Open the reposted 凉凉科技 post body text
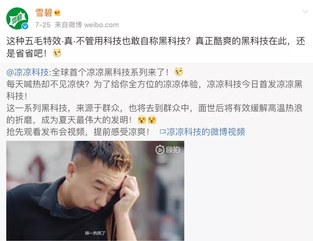This screenshot has height=241, width=313. click(x=154, y=102)
